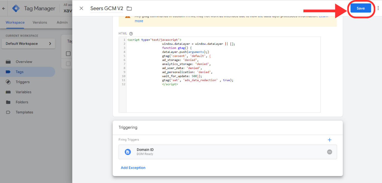Open the folder icon beside the tag name
Viewport: 382px width, 183px height.
coord(129,8)
